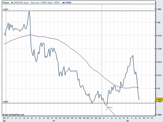Click the date label 28 on time axis
The image size is (163, 122).
tap(128, 121)
